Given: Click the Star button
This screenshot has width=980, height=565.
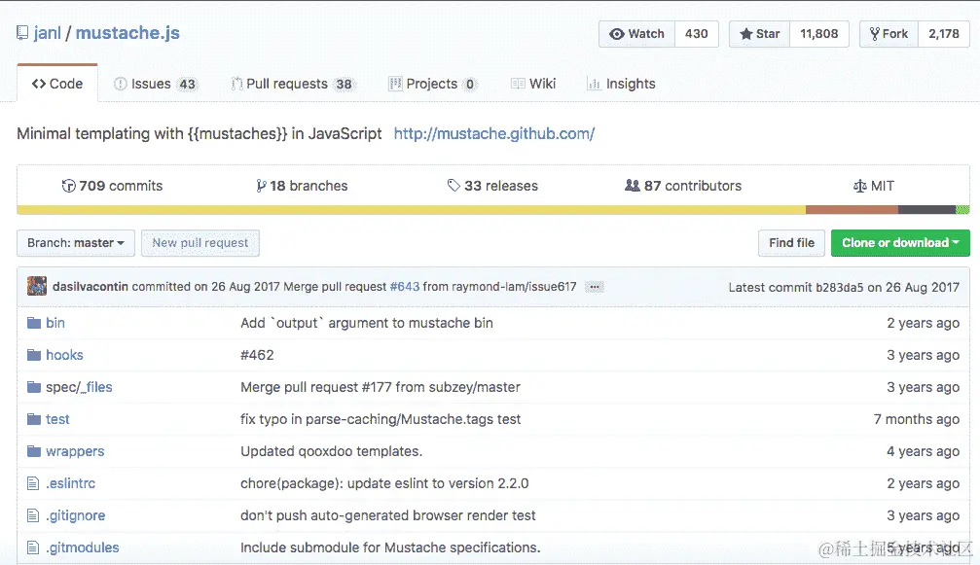Looking at the screenshot, I should 759,34.
